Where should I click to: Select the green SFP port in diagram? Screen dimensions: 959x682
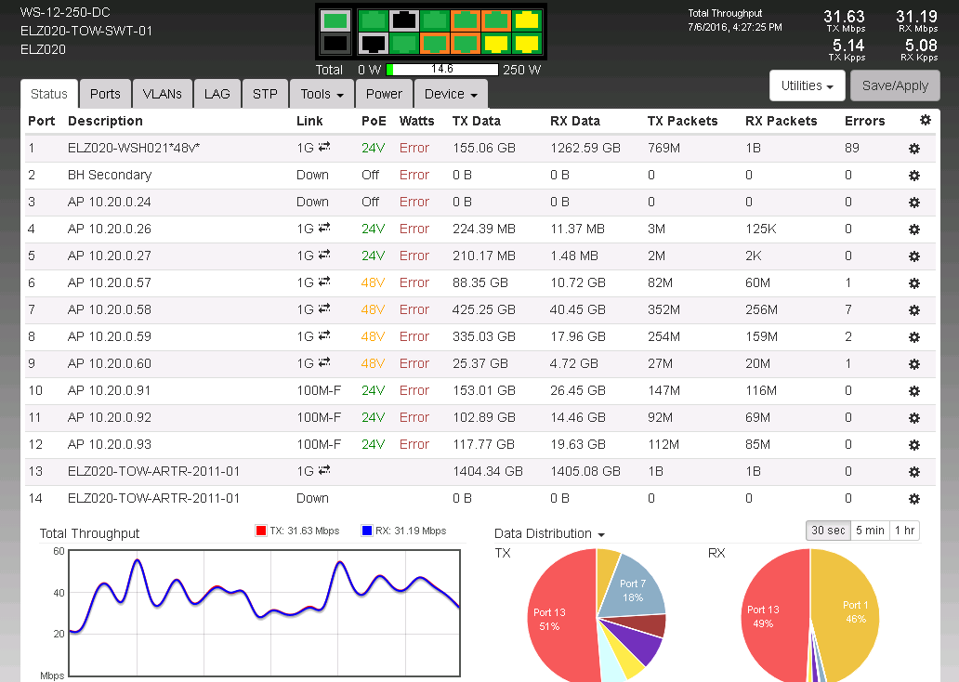pyautogui.click(x=335, y=20)
